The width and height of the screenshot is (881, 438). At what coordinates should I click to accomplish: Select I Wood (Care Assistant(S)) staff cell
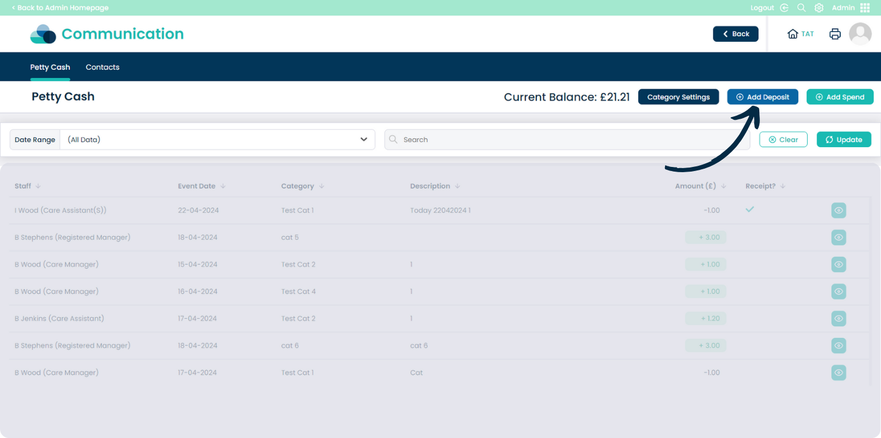click(x=61, y=211)
